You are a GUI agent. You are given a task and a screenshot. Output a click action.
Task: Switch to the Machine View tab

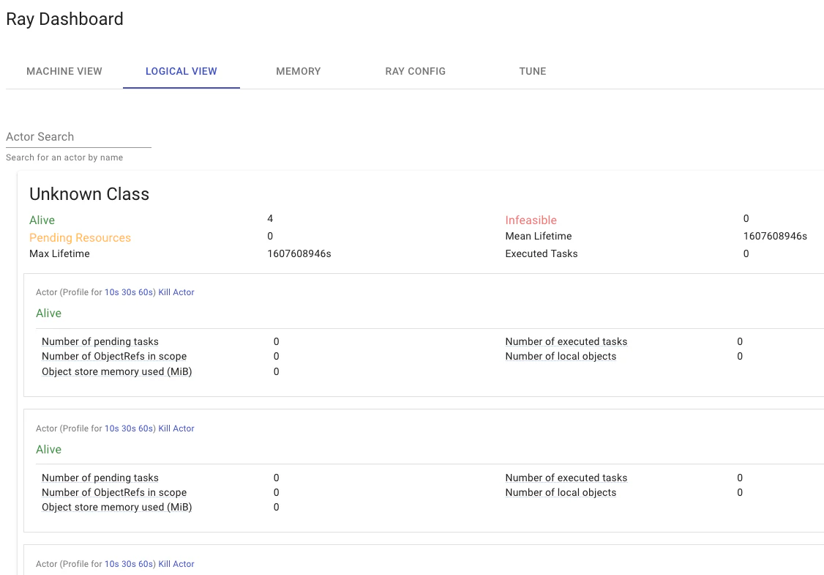coord(64,72)
